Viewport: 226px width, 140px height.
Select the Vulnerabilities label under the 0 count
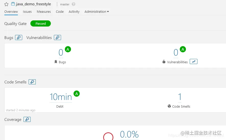point(177,62)
